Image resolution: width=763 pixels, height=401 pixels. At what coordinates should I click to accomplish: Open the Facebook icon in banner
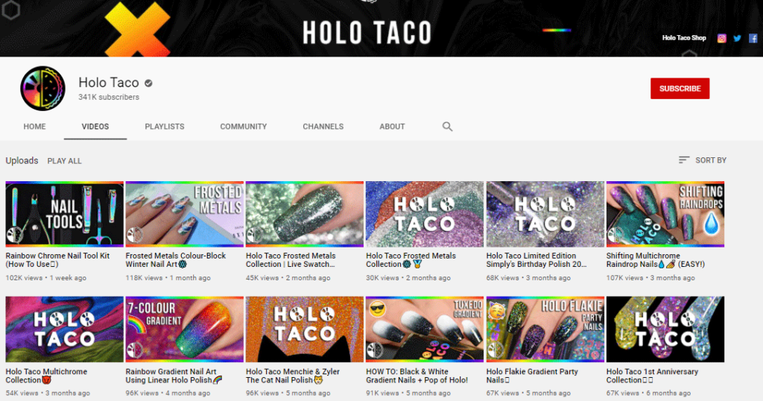(x=753, y=38)
